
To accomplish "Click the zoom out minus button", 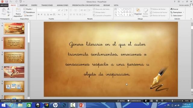I will (166, 101).
